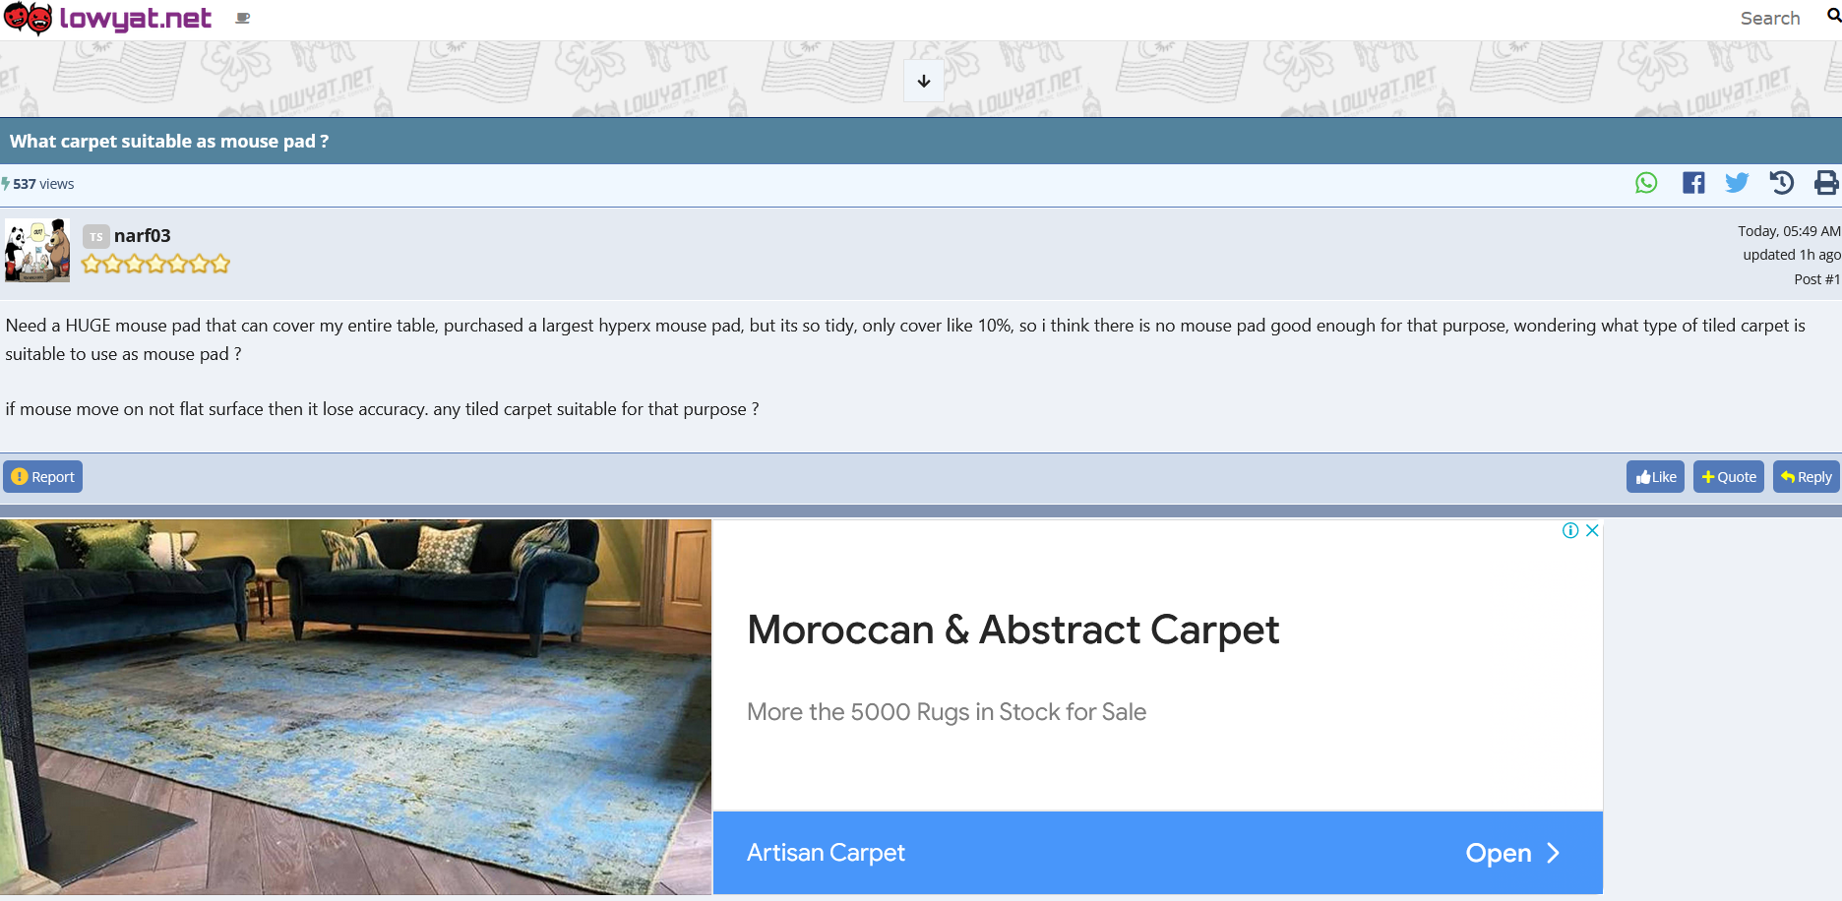This screenshot has width=1842, height=901.
Task: Quote the first post
Action: click(1728, 476)
